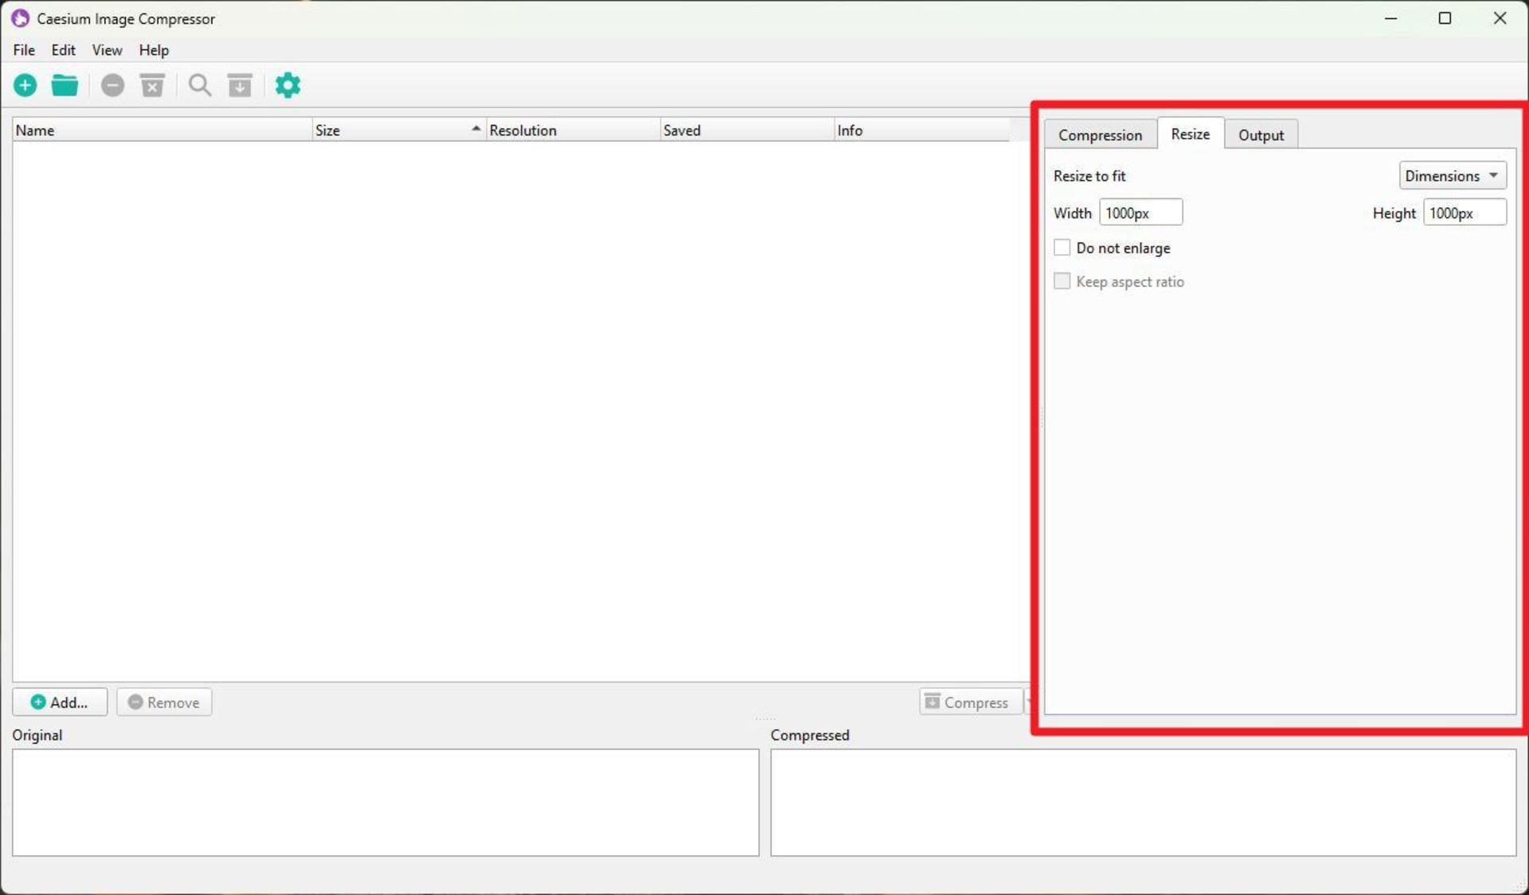The height and width of the screenshot is (895, 1529).
Task: Click the Width input field
Action: pyautogui.click(x=1140, y=213)
